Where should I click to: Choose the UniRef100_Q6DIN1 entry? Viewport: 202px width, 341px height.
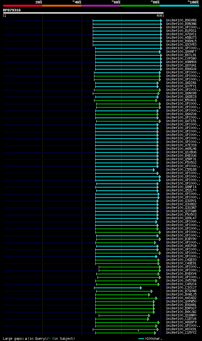click(x=181, y=83)
